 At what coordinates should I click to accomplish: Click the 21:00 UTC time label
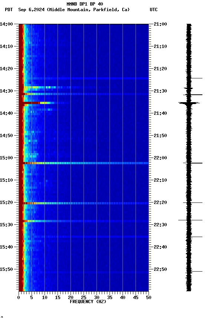(x=160, y=24)
